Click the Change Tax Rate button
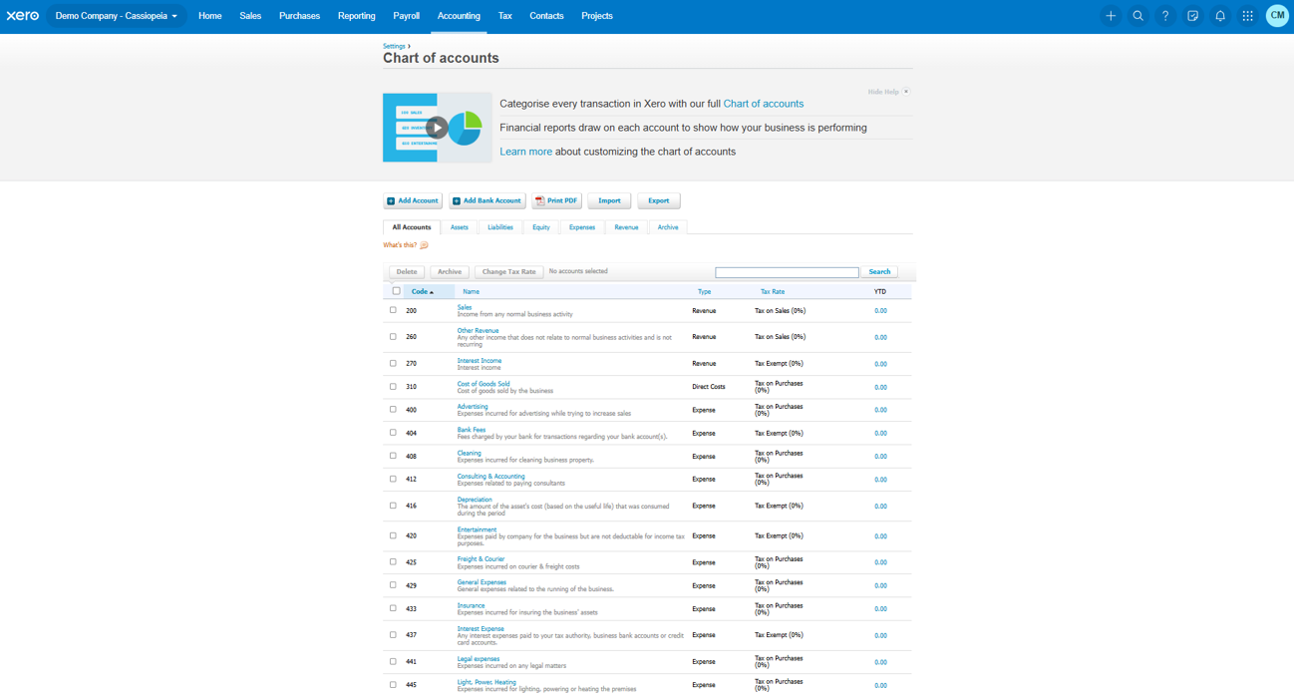Viewport: 1294px width, 694px height. tap(509, 272)
